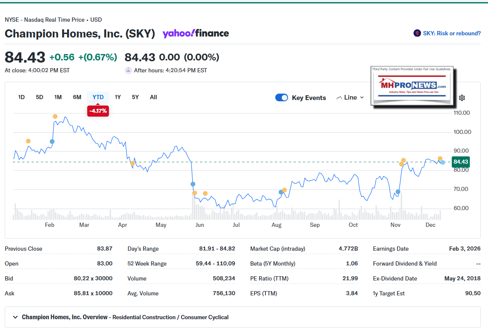488x329 pixels.
Task: Expand the Champion Homes, Inc. Overview section
Action: click(x=15, y=317)
